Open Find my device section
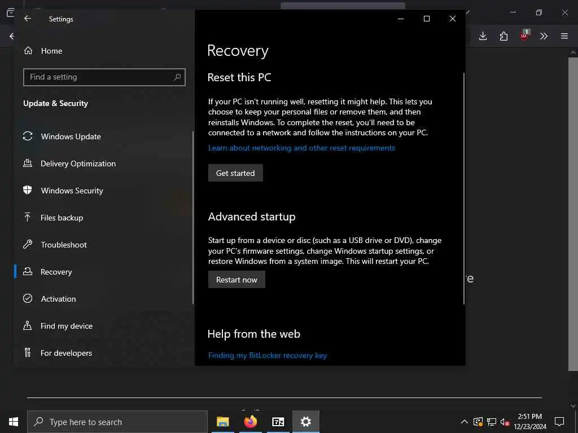 click(x=67, y=326)
